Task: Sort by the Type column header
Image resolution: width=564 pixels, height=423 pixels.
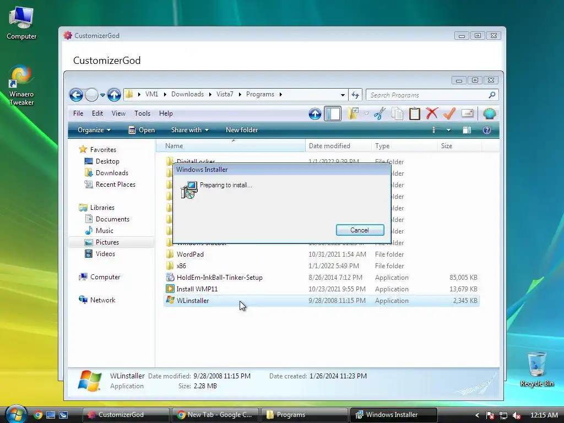Action: click(x=404, y=145)
